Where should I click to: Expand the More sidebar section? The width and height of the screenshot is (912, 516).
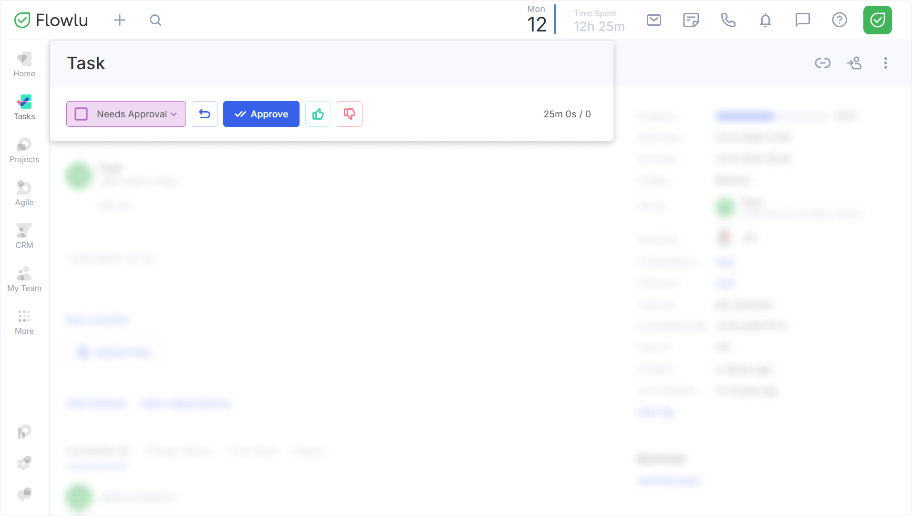pos(24,322)
